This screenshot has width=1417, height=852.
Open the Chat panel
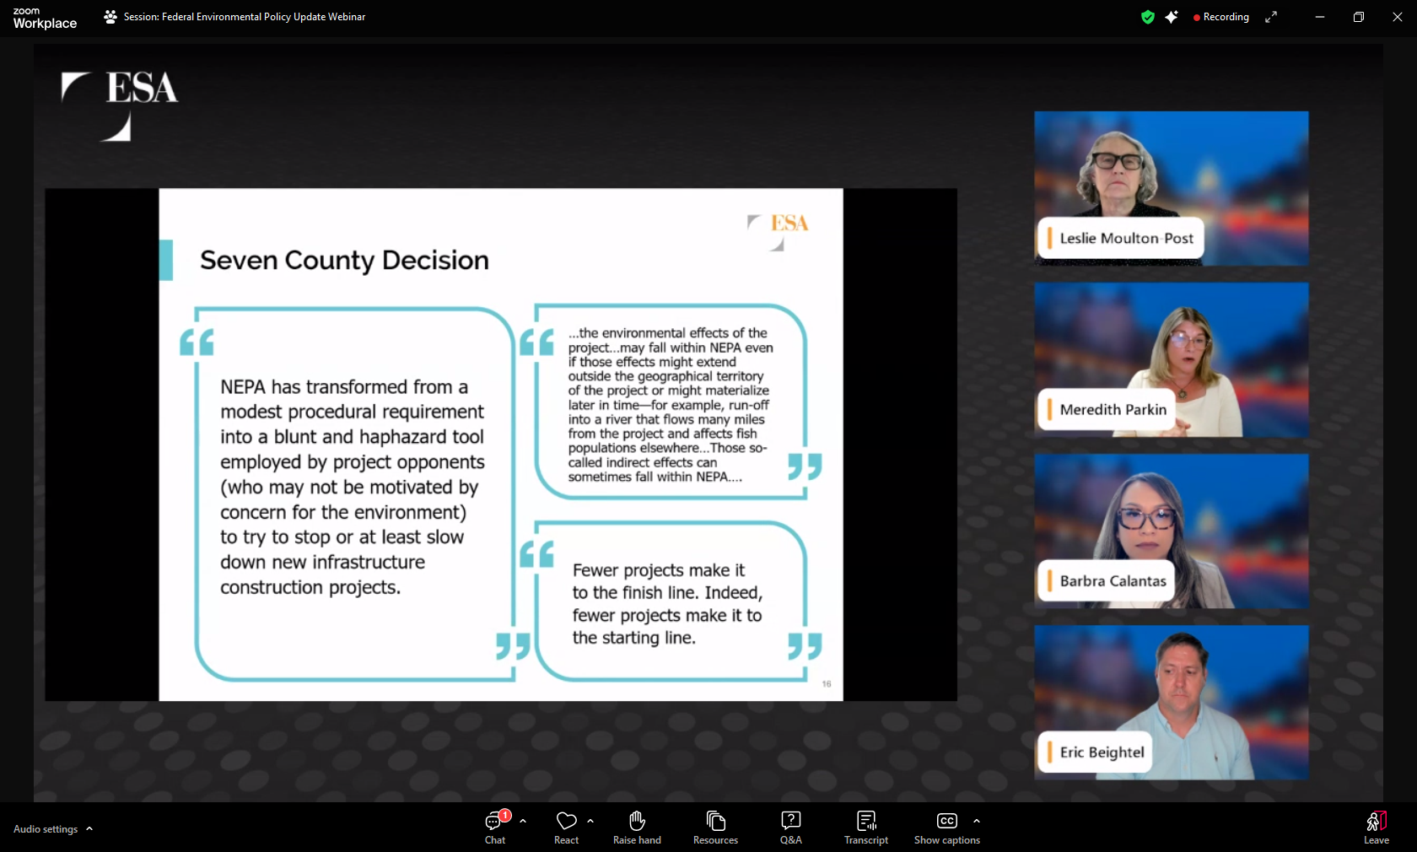pos(495,827)
